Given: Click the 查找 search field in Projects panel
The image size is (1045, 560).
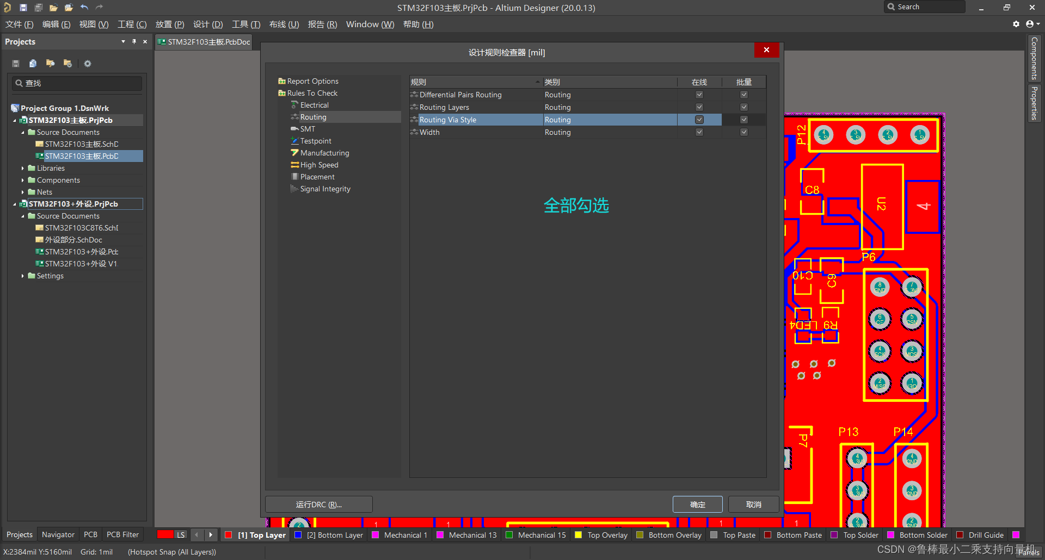Looking at the screenshot, I should click(x=77, y=83).
